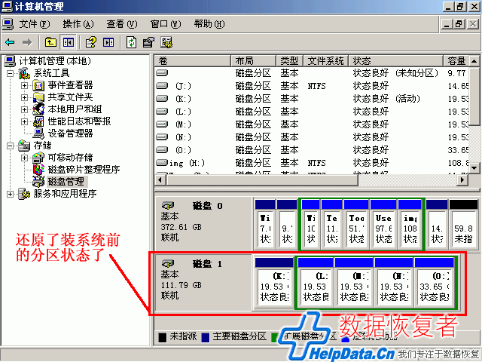This screenshot has width=482, height=362.
Task: Click the 磁盘 1 drive icon
Action: click(168, 263)
